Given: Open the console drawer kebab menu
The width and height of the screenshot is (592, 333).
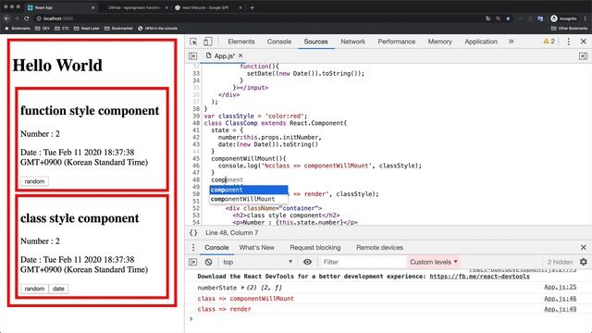Looking at the screenshot, I should click(x=193, y=248).
